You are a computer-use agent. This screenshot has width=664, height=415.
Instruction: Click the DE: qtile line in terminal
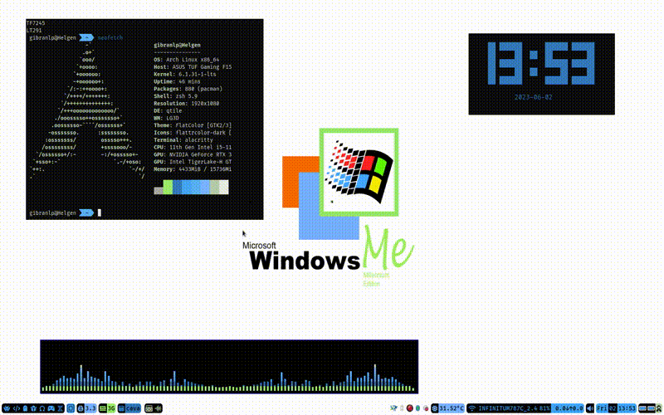click(x=168, y=110)
